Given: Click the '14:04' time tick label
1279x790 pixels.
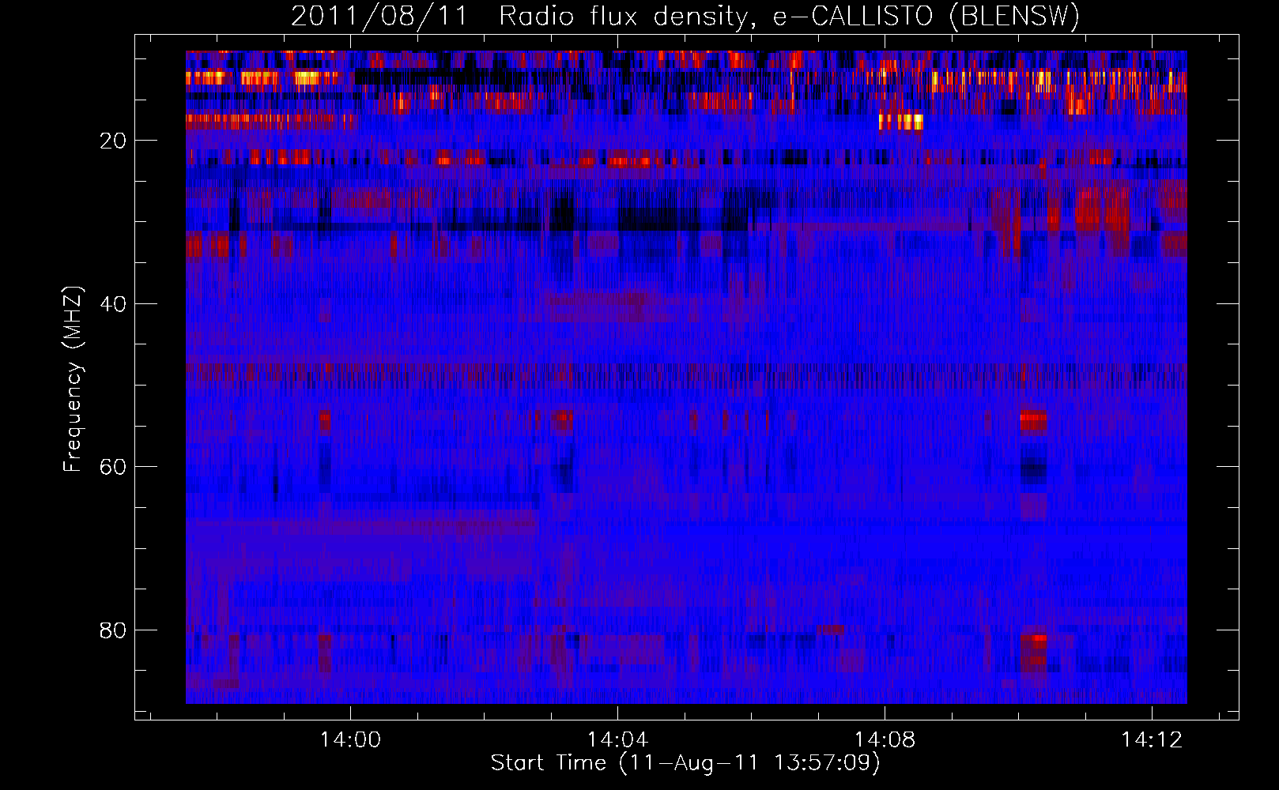Looking at the screenshot, I should pyautogui.click(x=617, y=740).
